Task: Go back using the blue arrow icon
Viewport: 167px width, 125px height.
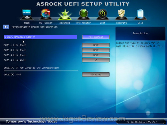Action: point(6,27)
